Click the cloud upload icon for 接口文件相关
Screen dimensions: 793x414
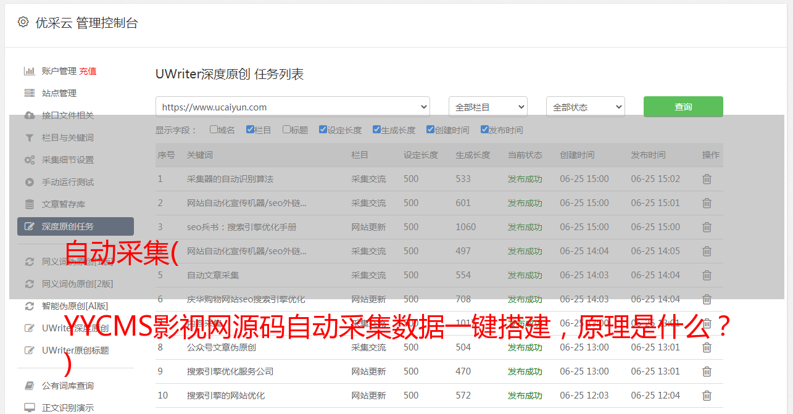tap(29, 115)
